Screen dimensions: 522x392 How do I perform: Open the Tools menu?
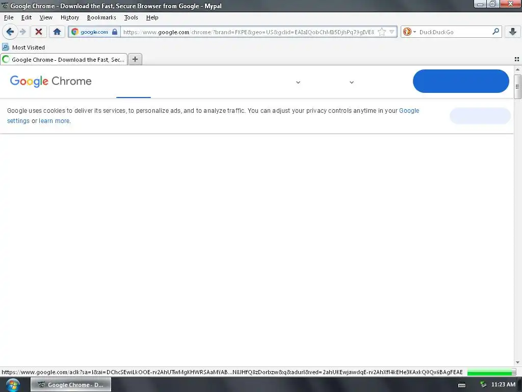click(x=131, y=18)
